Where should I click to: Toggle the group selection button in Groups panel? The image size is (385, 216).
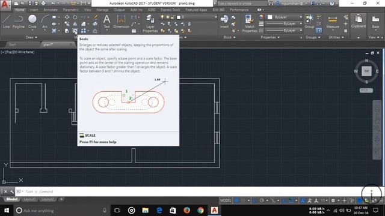(319, 31)
